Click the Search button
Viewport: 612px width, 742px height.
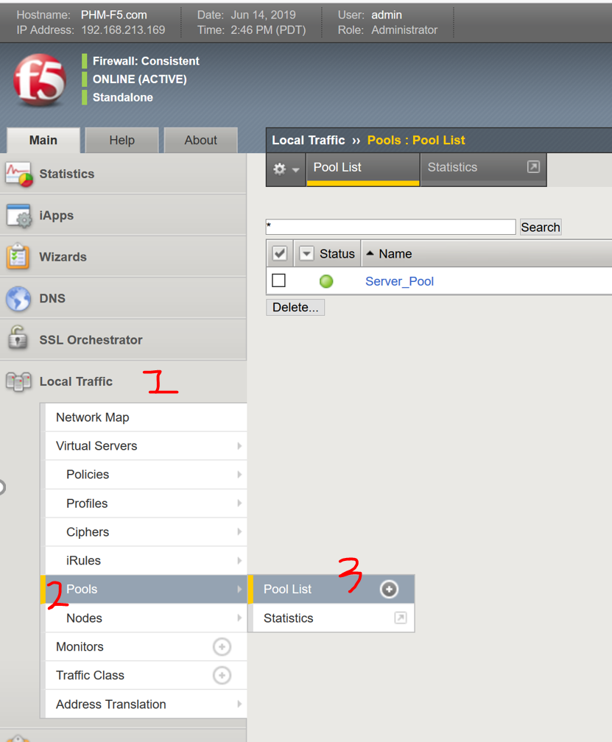click(541, 227)
